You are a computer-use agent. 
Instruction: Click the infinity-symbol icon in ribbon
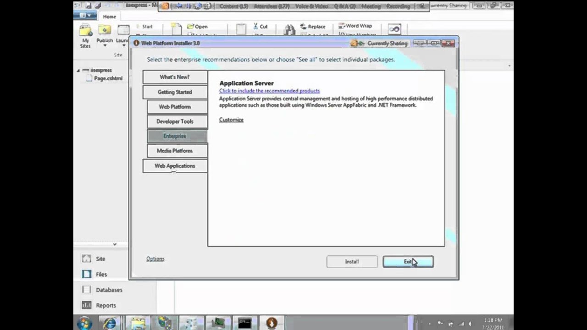pyautogui.click(x=394, y=29)
